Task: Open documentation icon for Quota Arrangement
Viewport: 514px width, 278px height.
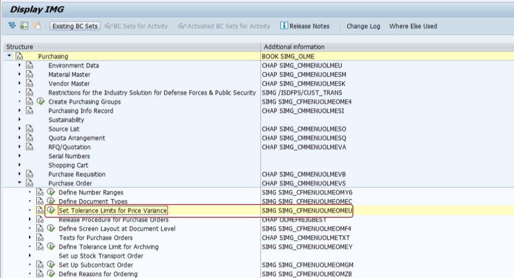Action: click(30, 138)
